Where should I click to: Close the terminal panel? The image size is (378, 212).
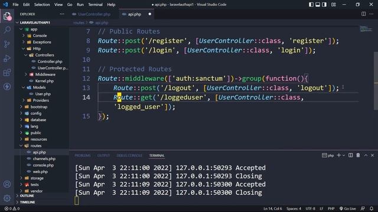point(373,155)
